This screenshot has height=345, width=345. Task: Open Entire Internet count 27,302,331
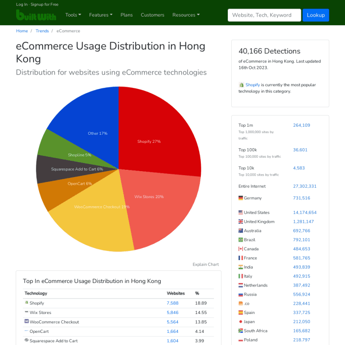(x=305, y=186)
